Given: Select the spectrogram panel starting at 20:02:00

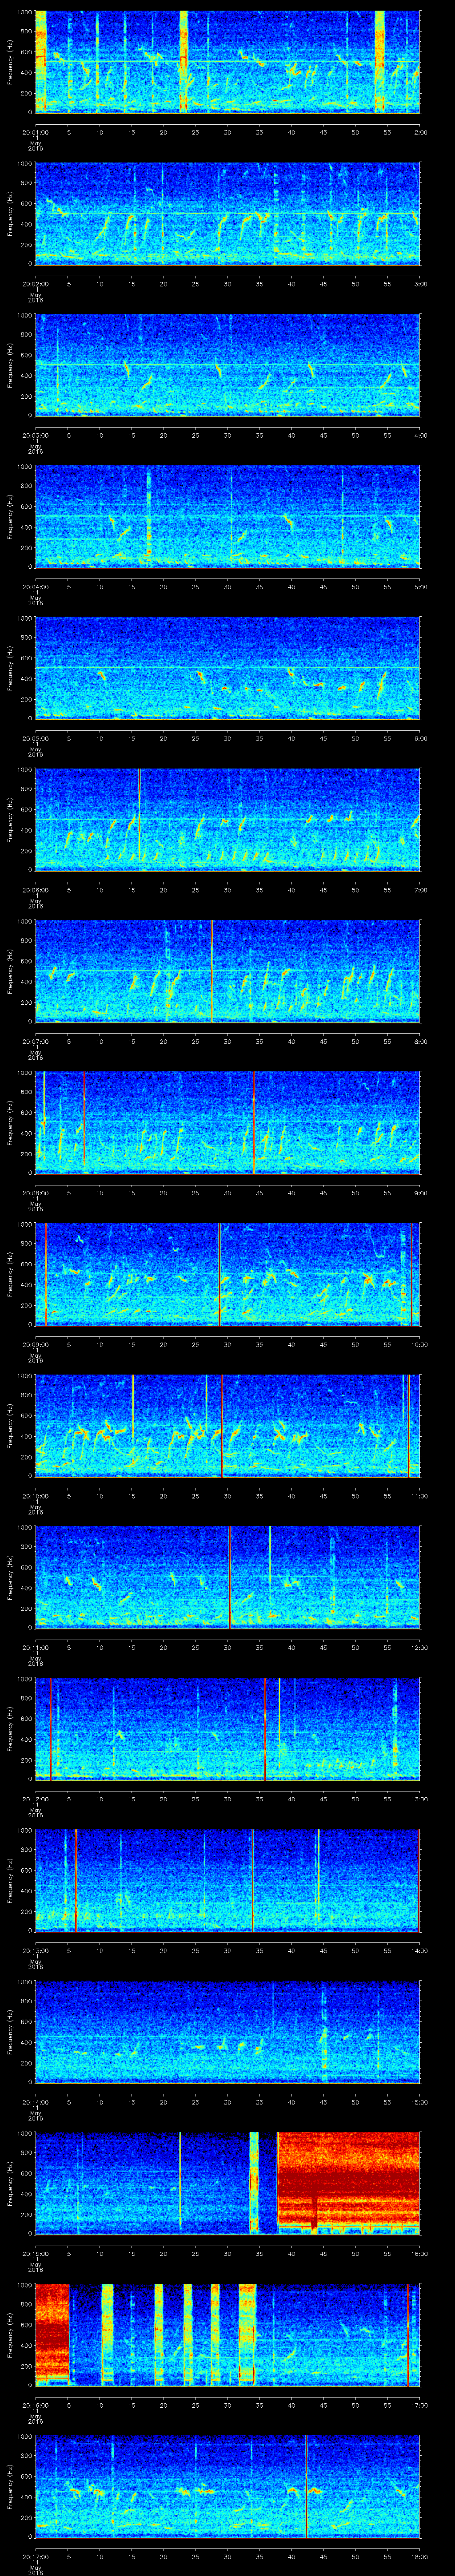Looking at the screenshot, I should point(227,213).
